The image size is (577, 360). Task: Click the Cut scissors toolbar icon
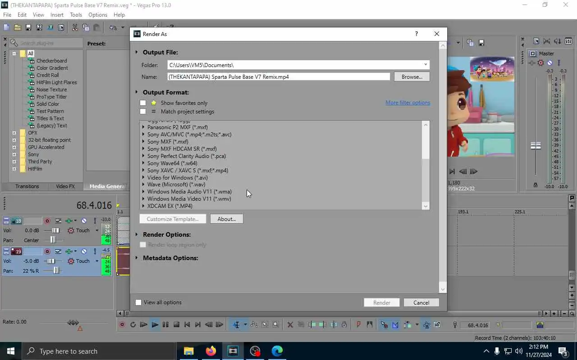pyautogui.click(x=75, y=27)
